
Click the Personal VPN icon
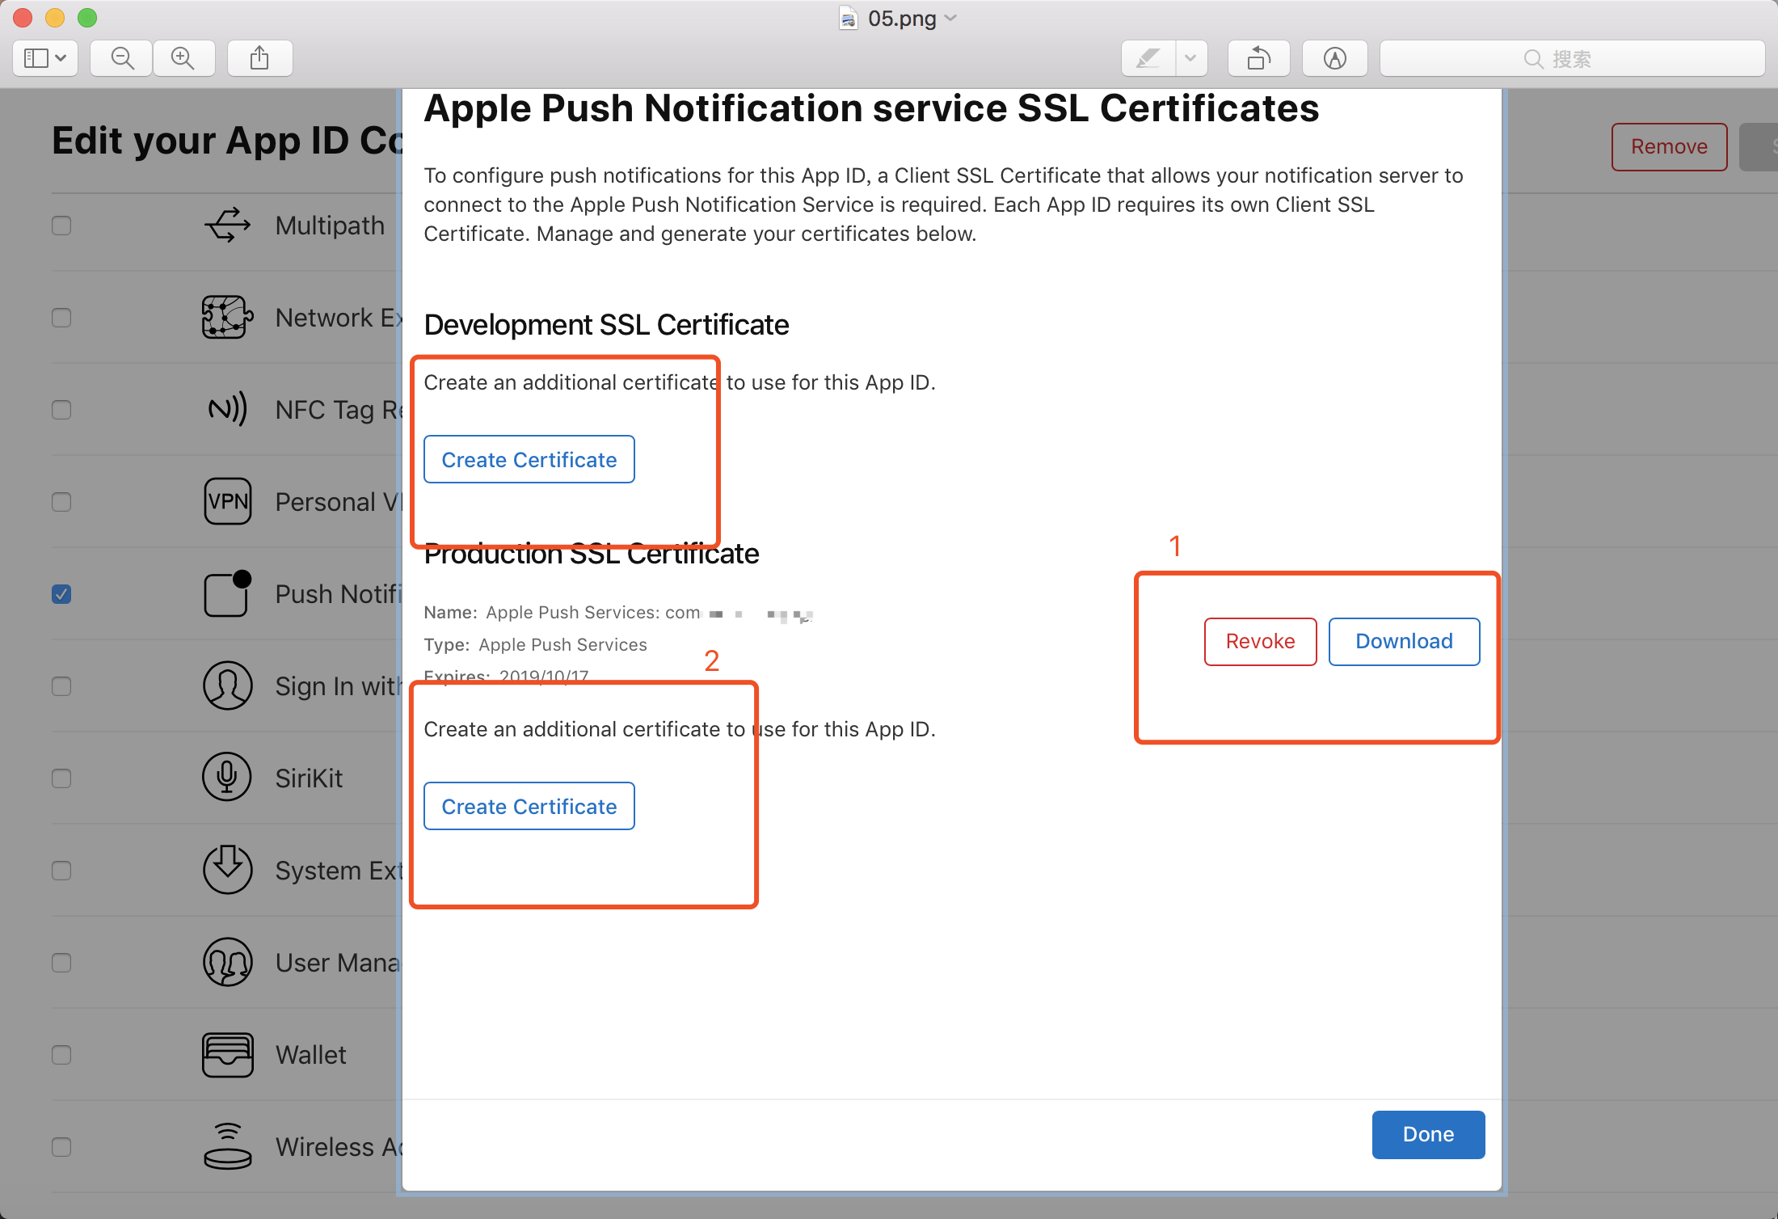tap(228, 501)
